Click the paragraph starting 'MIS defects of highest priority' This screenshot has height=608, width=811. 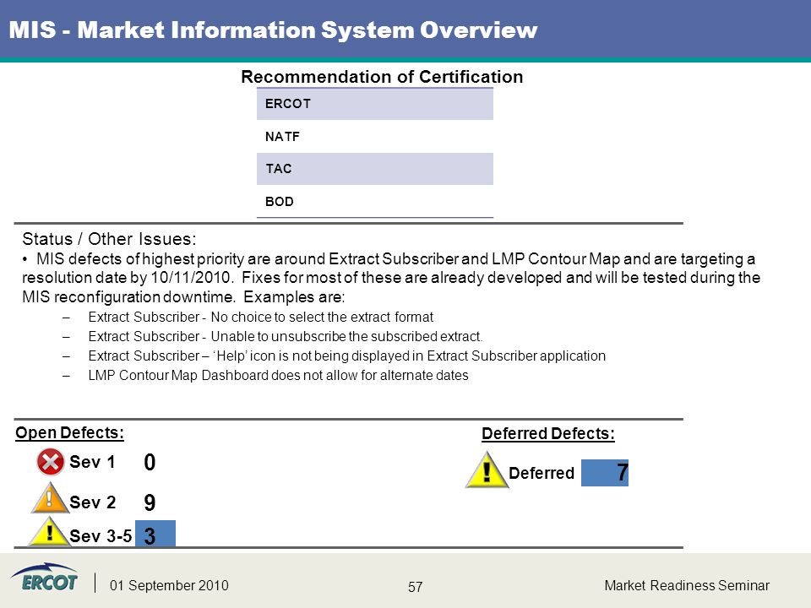391,278
